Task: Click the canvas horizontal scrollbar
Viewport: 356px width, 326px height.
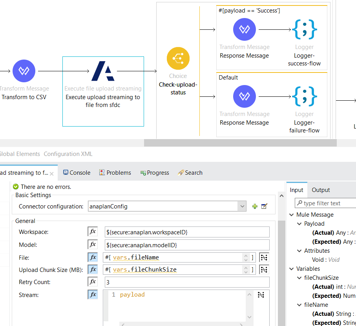Action: pos(240,143)
